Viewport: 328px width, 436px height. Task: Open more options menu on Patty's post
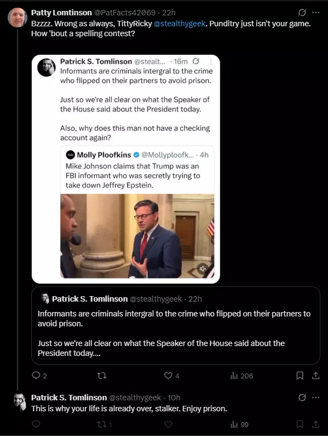point(316,13)
